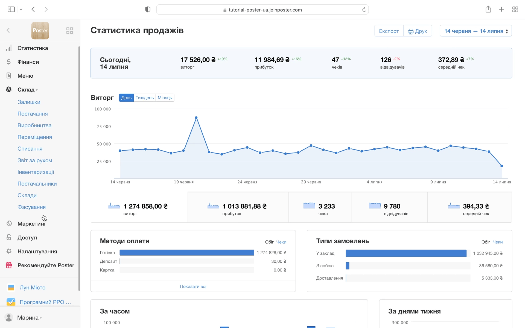Click the Маркетинг pie chart icon
Screen dimensions: 525x328
coord(9,224)
